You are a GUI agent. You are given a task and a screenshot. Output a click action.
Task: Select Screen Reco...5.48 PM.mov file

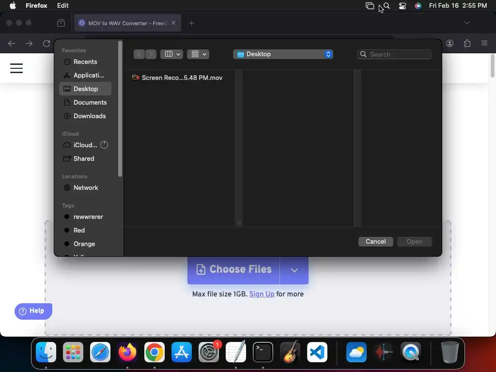pos(180,78)
